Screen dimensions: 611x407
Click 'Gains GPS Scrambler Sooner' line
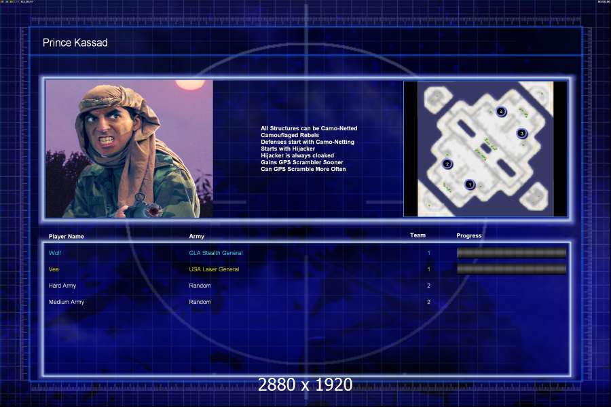(302, 162)
